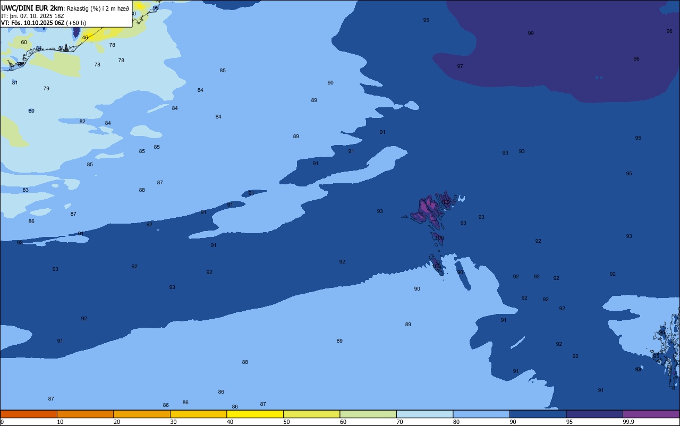Viewport: 680px width, 426px height.
Task: Click the "10" legend tick label
Action: [60, 422]
